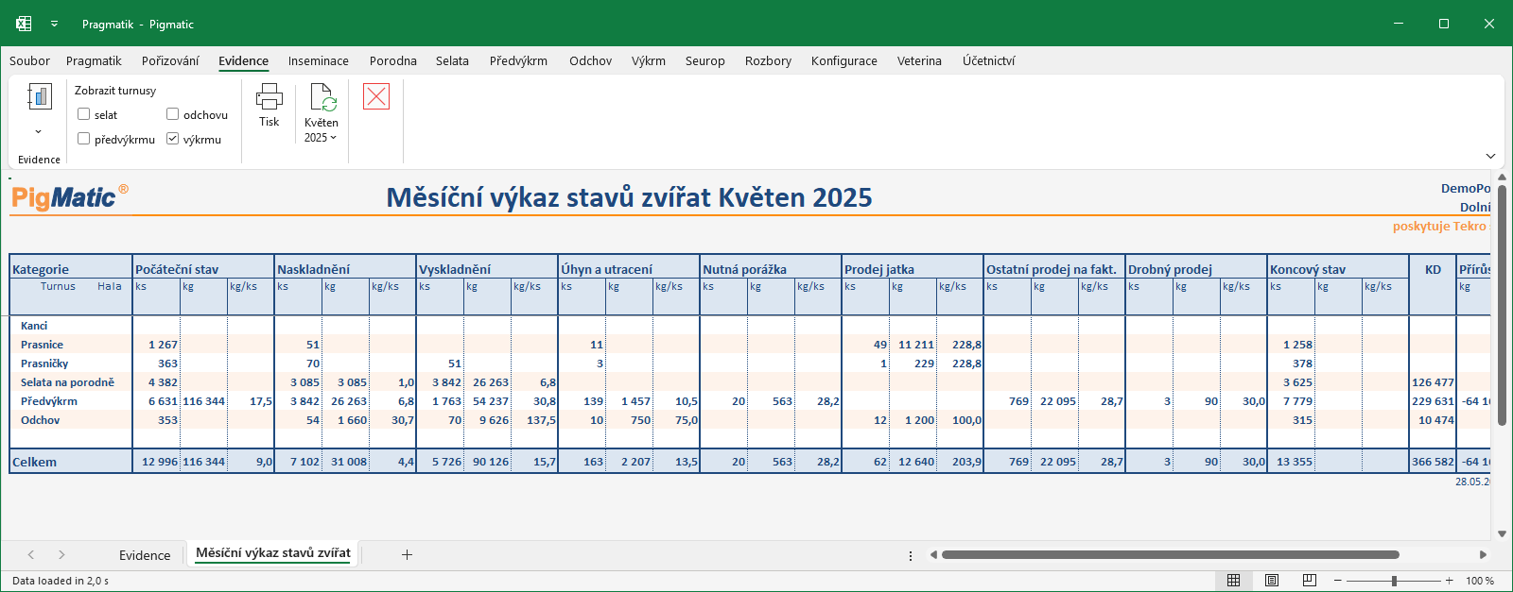The width and height of the screenshot is (1513, 592).
Task: Enable the předvýkrmu checkbox
Action: pos(84,139)
